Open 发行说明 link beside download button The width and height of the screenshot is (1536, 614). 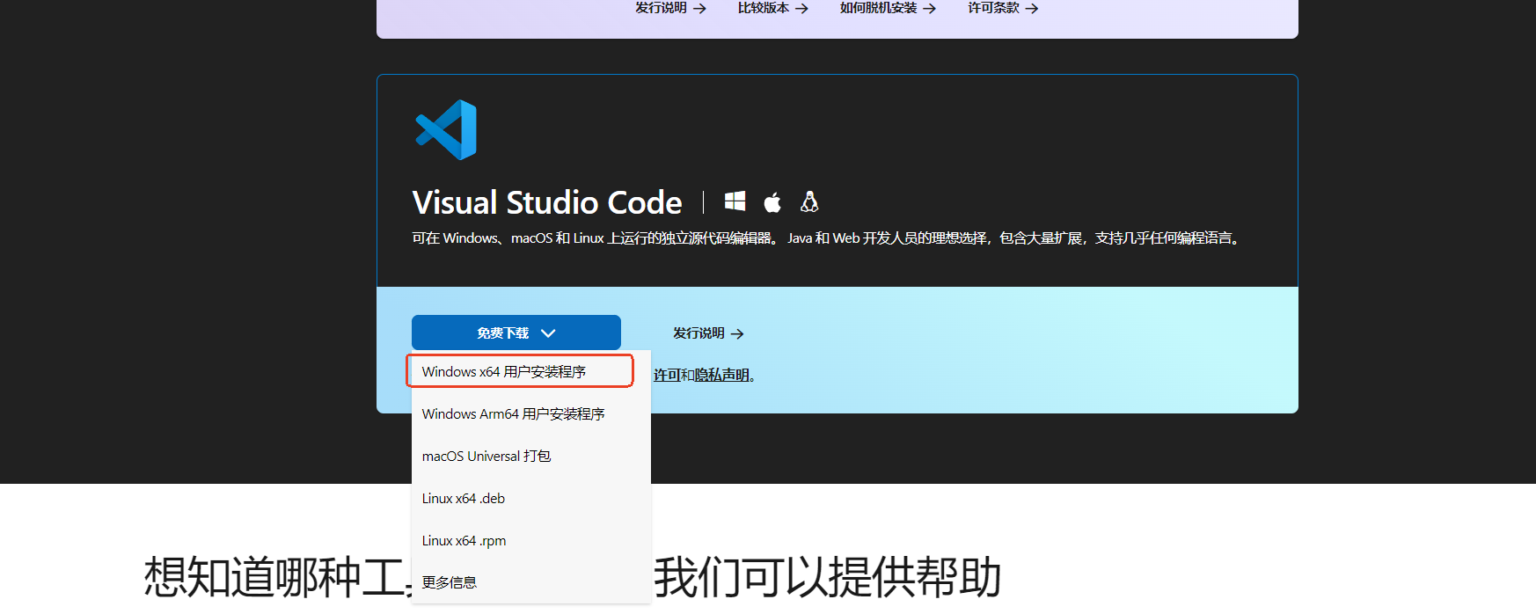708,333
